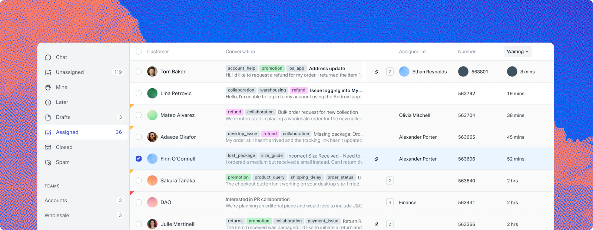The width and height of the screenshot is (593, 230).
Task: Click assignee Olivia Mitchell
Action: (x=415, y=115)
